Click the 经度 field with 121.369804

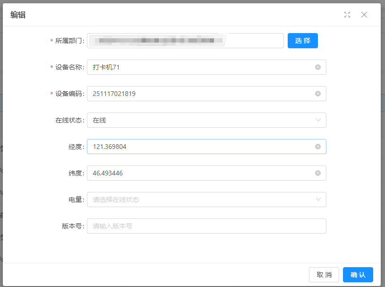206,147
